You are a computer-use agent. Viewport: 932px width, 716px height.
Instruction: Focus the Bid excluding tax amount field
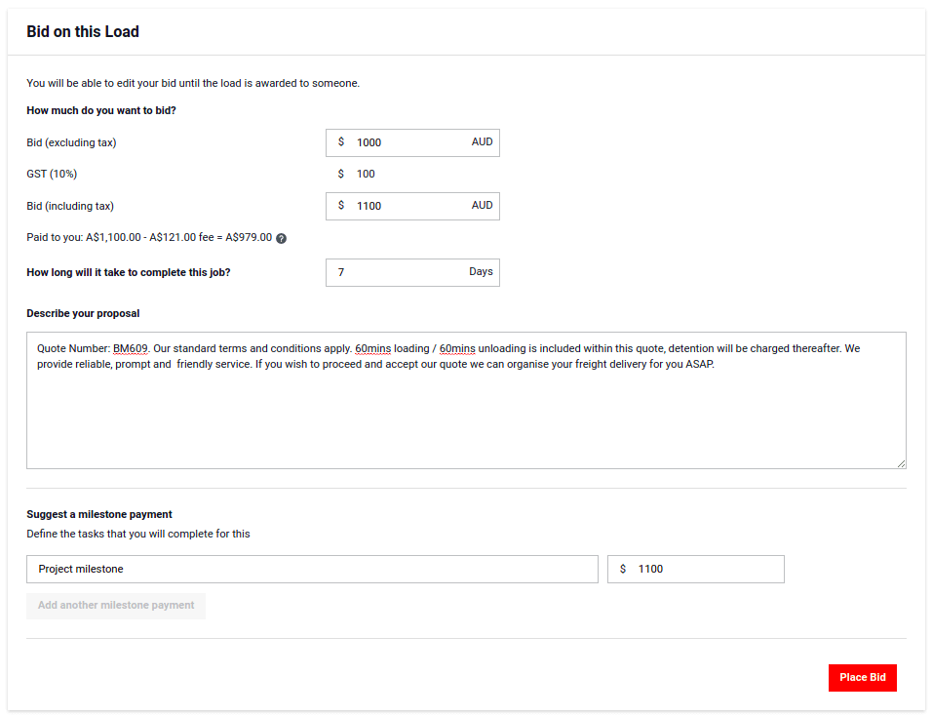click(412, 142)
